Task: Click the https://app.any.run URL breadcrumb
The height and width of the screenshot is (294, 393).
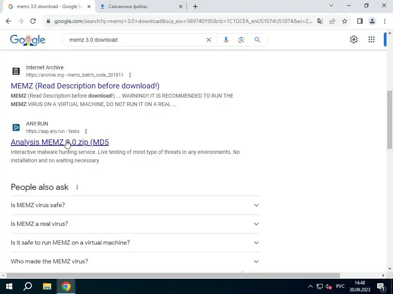Action: click(x=53, y=131)
